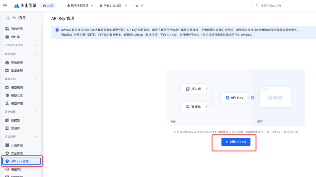The width and height of the screenshot is (316, 177).
Task: Select 在线推理 in the sidebar
Action: pyautogui.click(x=17, y=62)
